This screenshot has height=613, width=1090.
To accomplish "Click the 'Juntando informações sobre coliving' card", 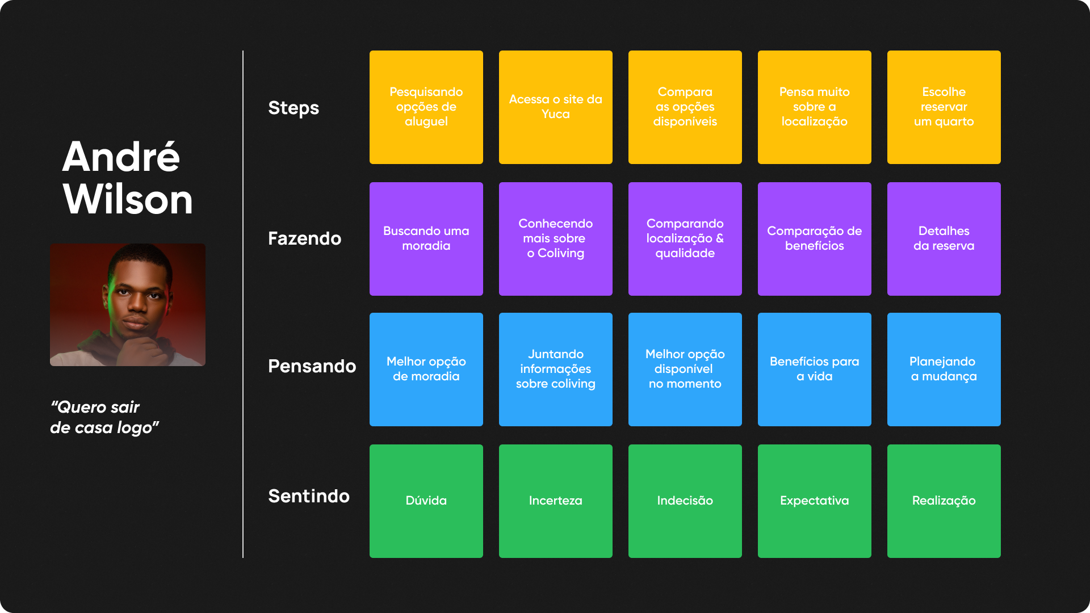I will (556, 370).
